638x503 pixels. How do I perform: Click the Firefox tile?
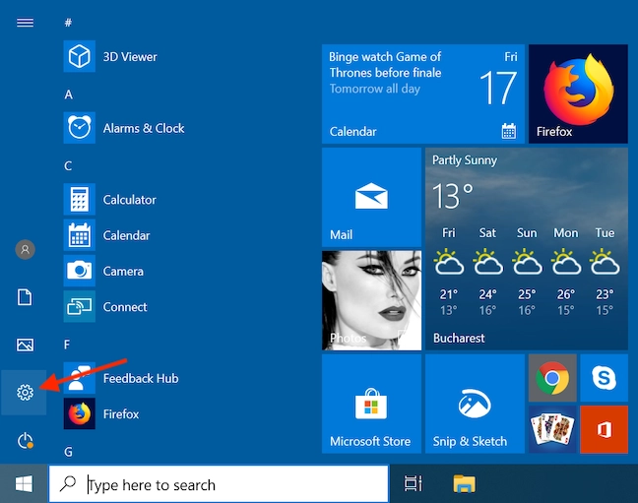point(578,94)
